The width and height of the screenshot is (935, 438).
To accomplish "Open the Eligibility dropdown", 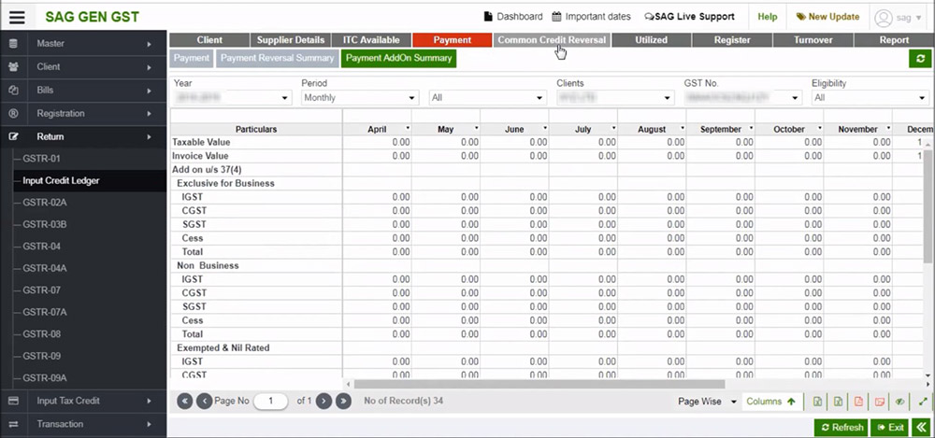I will pos(869,97).
